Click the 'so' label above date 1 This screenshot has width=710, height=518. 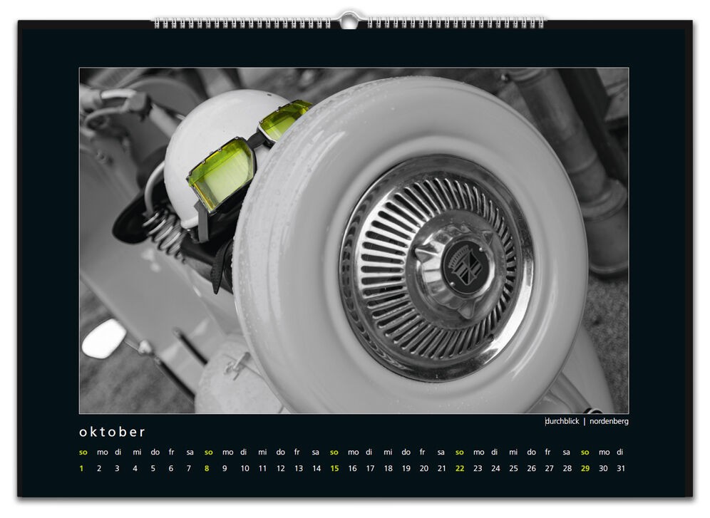pyautogui.click(x=83, y=452)
